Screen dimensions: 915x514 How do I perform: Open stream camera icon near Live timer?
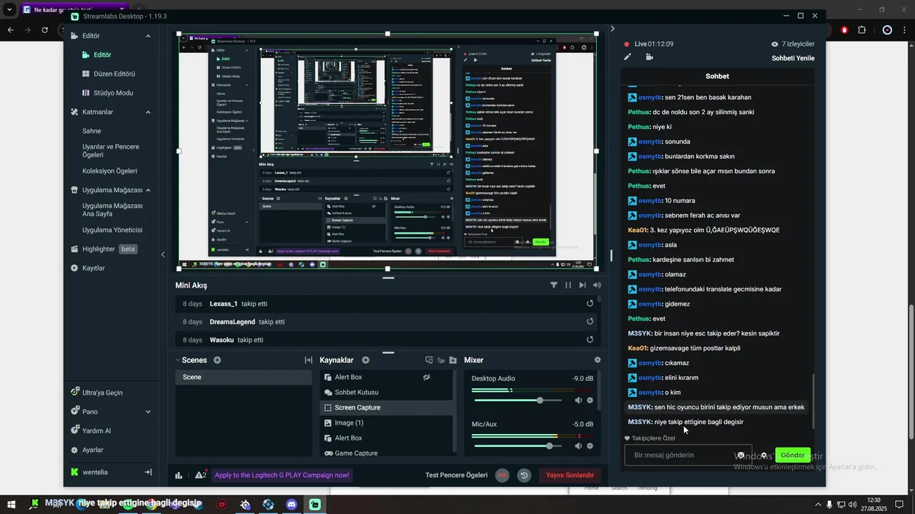[649, 57]
